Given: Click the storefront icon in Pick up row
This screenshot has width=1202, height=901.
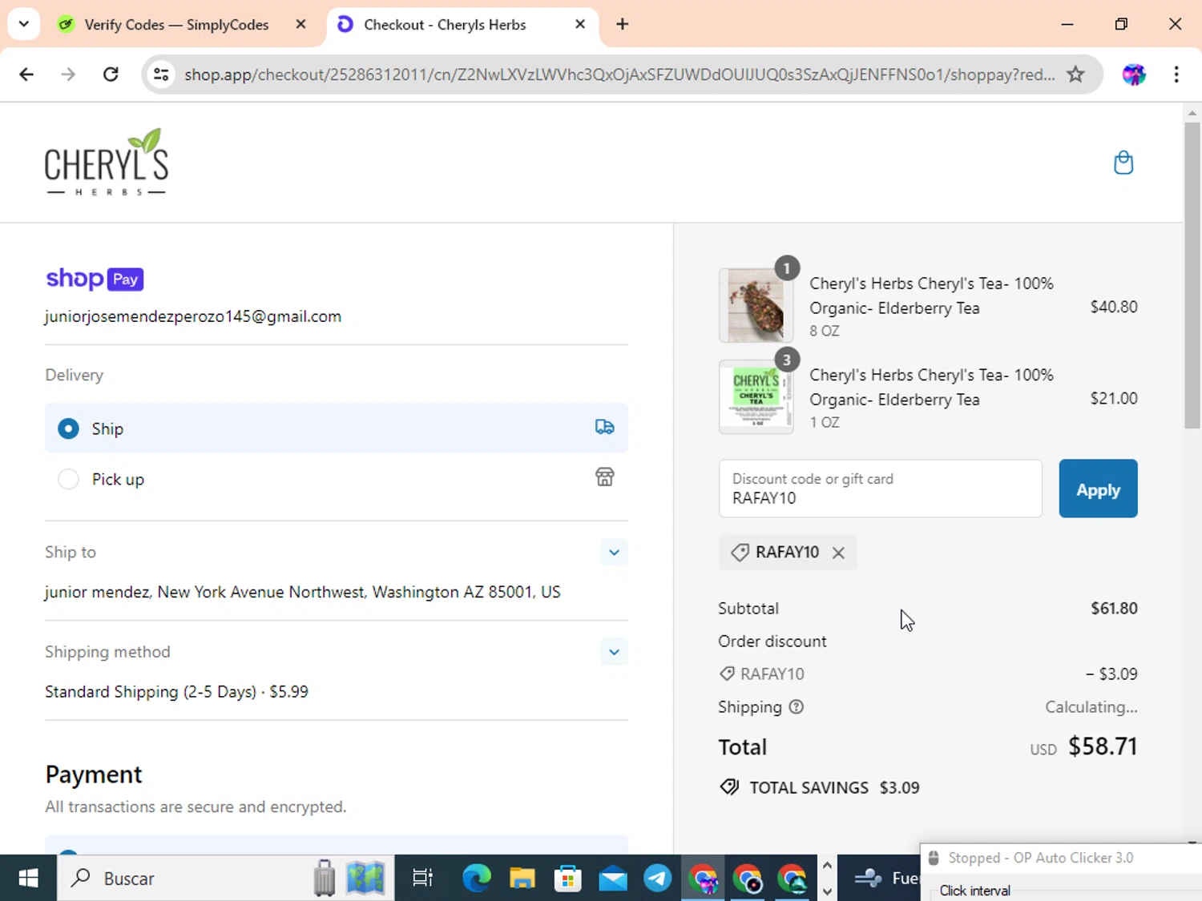Looking at the screenshot, I should 604,477.
